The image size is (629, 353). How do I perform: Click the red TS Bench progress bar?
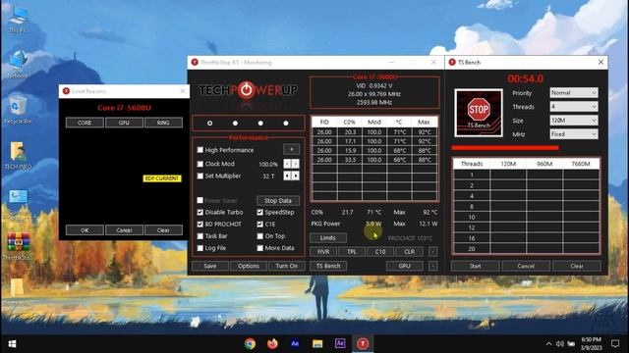[x=505, y=148]
